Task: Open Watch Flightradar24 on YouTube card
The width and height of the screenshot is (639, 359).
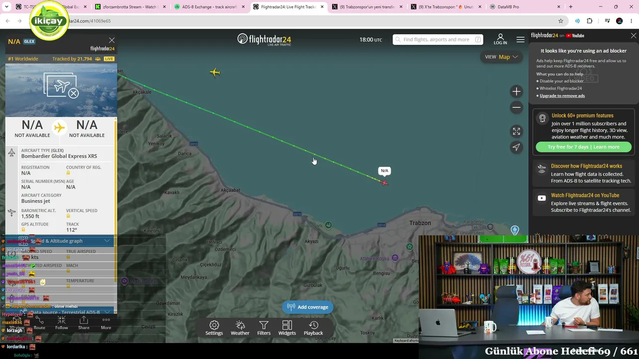Action: [x=584, y=202]
